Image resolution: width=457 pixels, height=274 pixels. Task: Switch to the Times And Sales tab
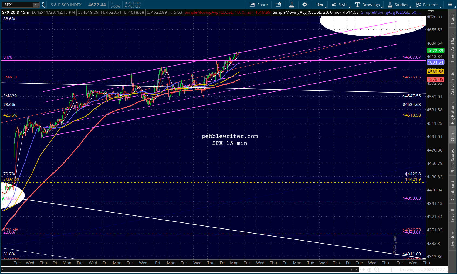point(453,48)
